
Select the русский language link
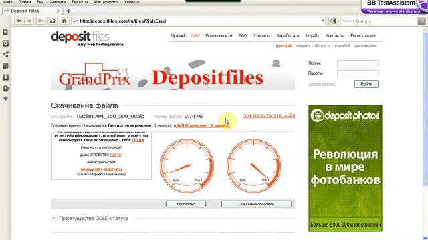284,46
